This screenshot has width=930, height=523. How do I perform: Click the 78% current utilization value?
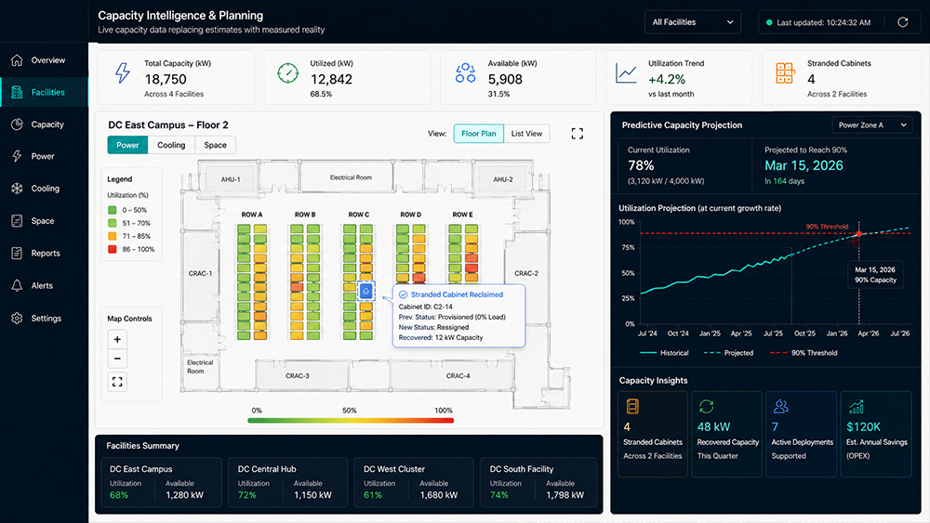[x=641, y=165]
